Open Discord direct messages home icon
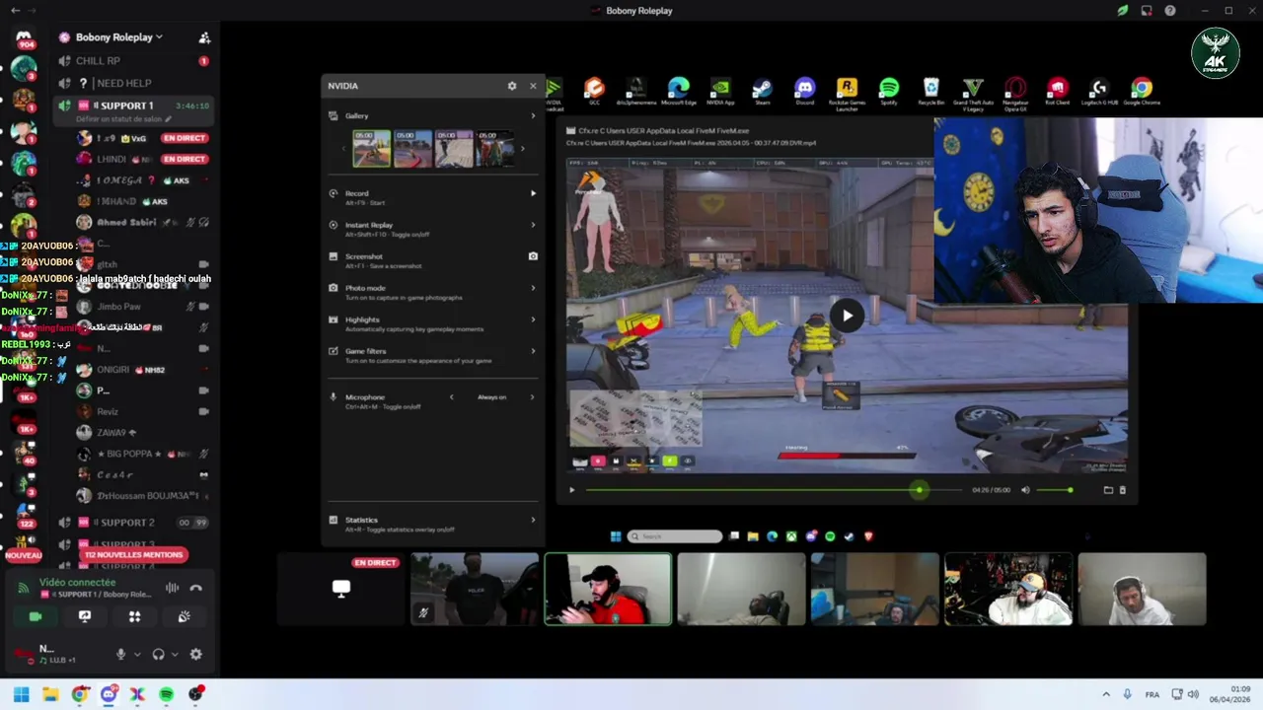The width and height of the screenshot is (1263, 710). [x=24, y=36]
